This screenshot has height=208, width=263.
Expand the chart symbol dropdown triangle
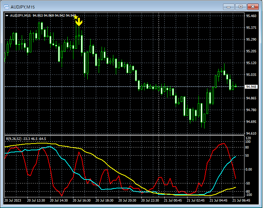[x=7, y=16]
